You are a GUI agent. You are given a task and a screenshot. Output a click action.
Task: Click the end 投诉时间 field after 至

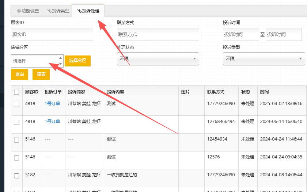283,34
